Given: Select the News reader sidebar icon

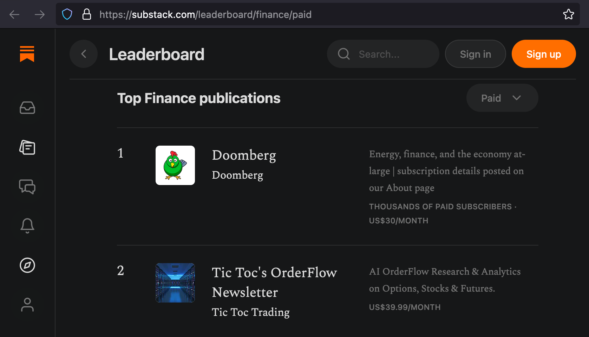Looking at the screenshot, I should click(27, 148).
